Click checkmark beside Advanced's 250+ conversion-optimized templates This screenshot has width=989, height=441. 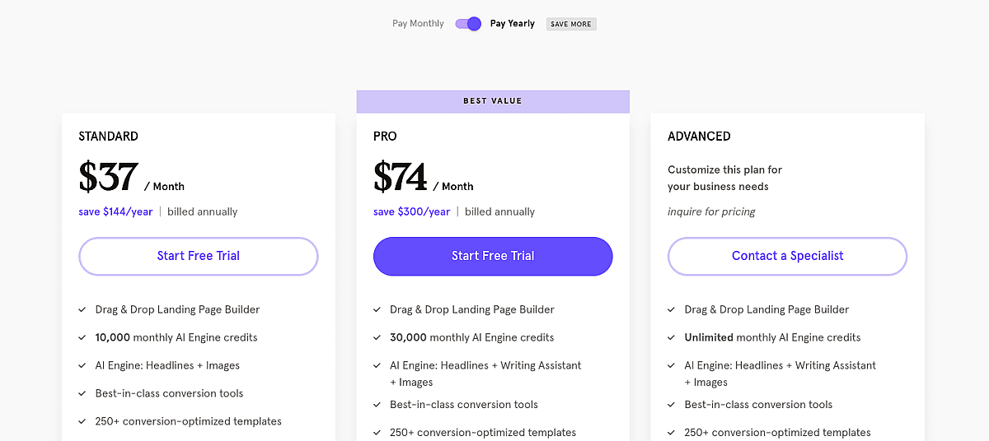(672, 433)
